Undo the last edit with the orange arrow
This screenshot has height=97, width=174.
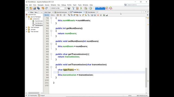(x=43, y=8)
